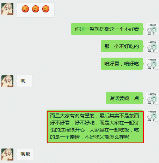Click the white bubble containing three emojis

[x=36, y=10]
